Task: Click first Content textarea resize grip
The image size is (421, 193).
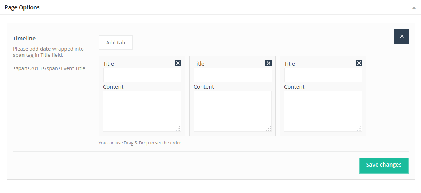Action: [178, 129]
